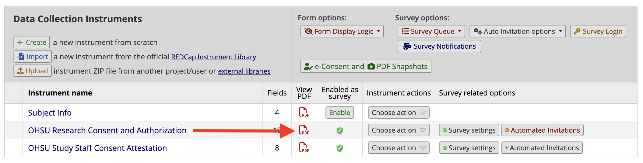Click the green survey shield for Research Consent
The width and height of the screenshot is (643, 163).
[x=340, y=130]
